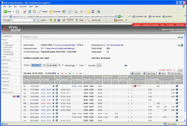Click the Refresh page icon
Image resolution: width=187 pixels, height=126 pixels.
pyautogui.click(x=30, y=11)
